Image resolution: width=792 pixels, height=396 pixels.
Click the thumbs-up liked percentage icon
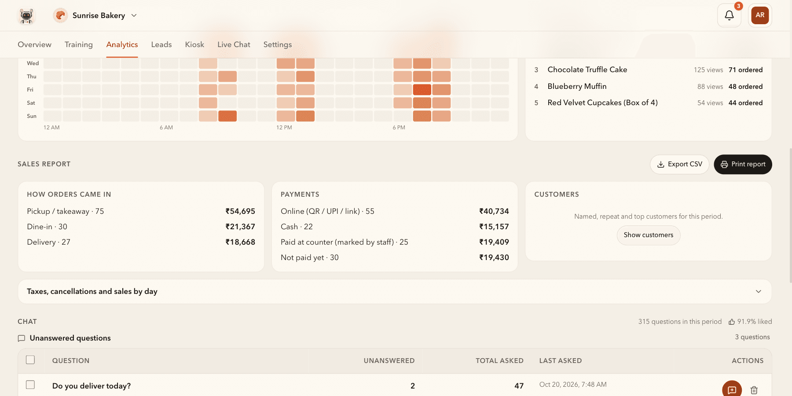click(x=731, y=322)
